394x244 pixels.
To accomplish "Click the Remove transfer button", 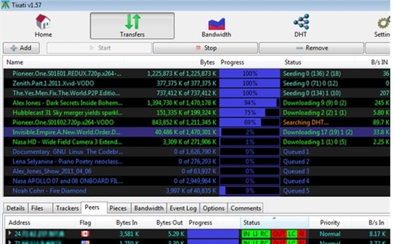I will coord(312,48).
